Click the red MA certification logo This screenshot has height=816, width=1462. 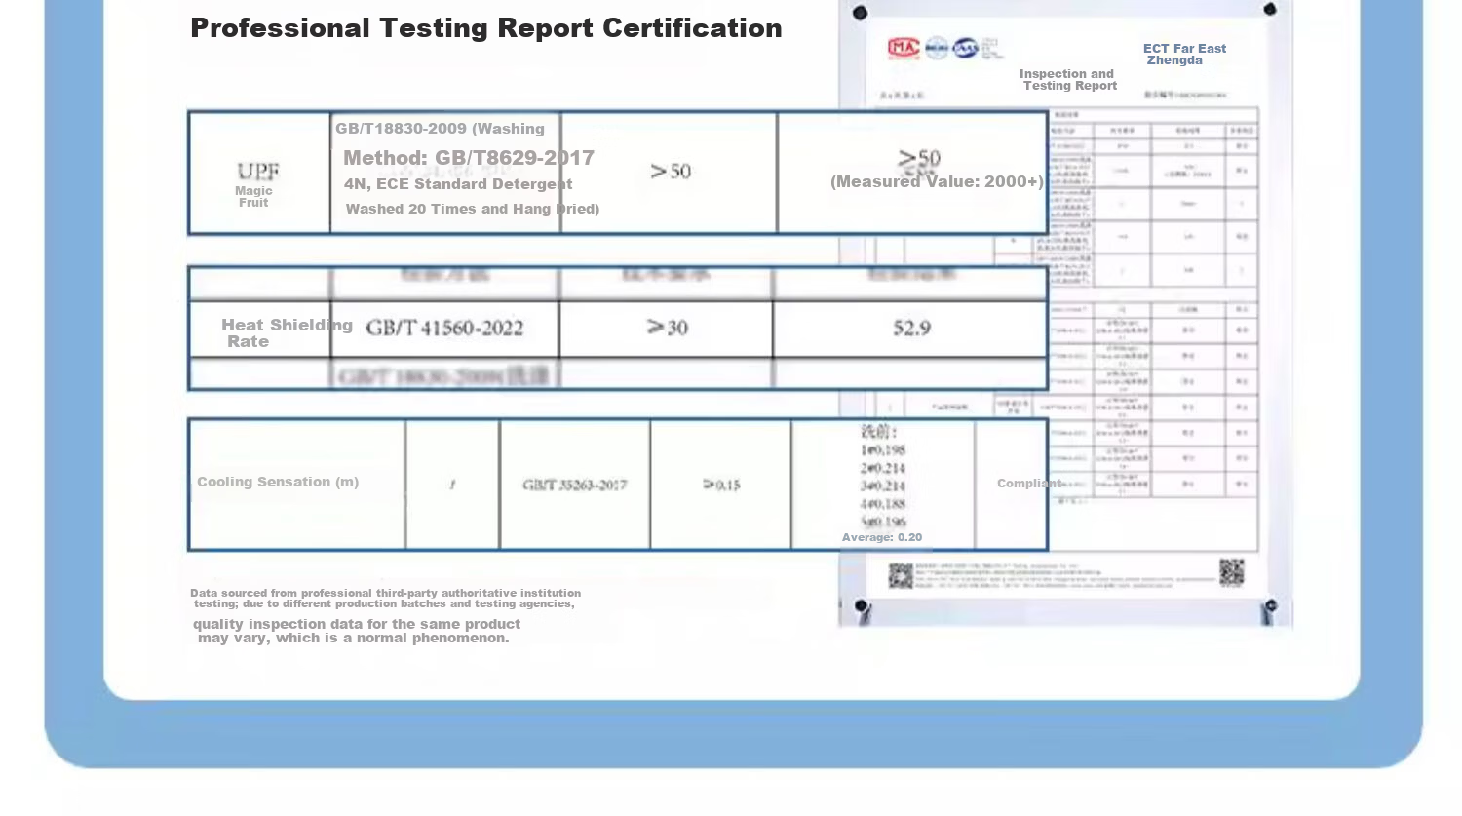[904, 48]
